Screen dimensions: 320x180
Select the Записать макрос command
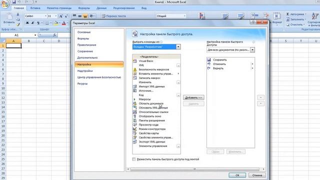(x=156, y=78)
